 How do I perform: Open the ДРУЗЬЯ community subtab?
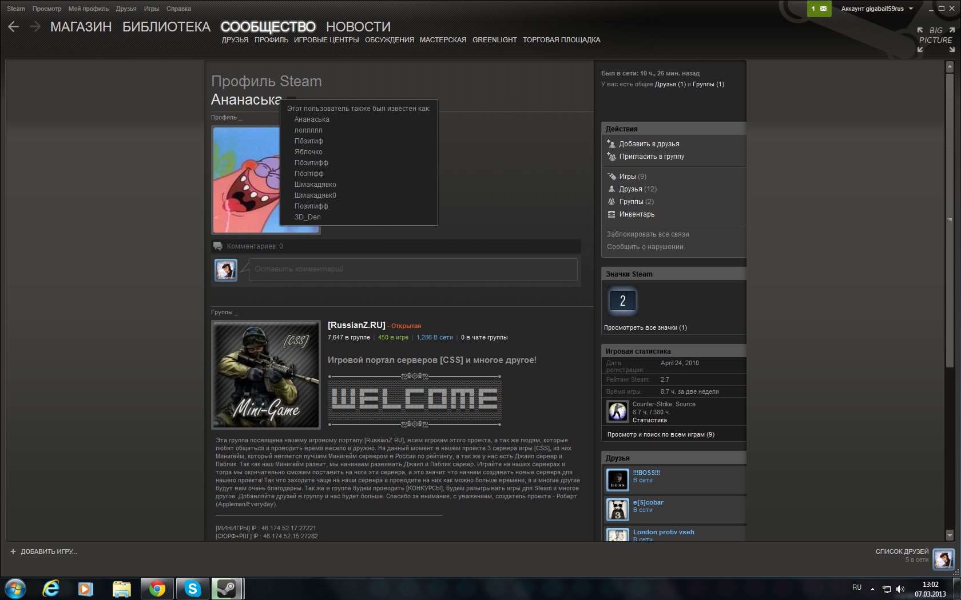tap(235, 40)
